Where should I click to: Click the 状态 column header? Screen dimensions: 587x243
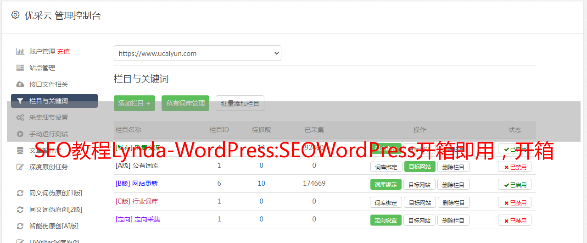tap(515, 130)
